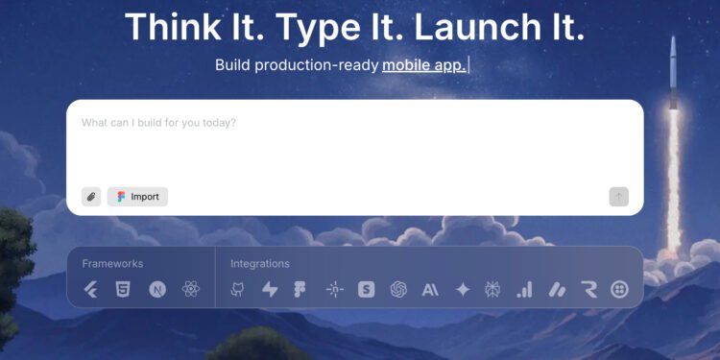Screen dimensions: 720x360
Task: Select the HTML5 framework icon
Action: [x=123, y=289]
